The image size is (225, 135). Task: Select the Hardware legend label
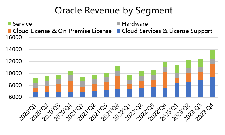click(x=135, y=24)
